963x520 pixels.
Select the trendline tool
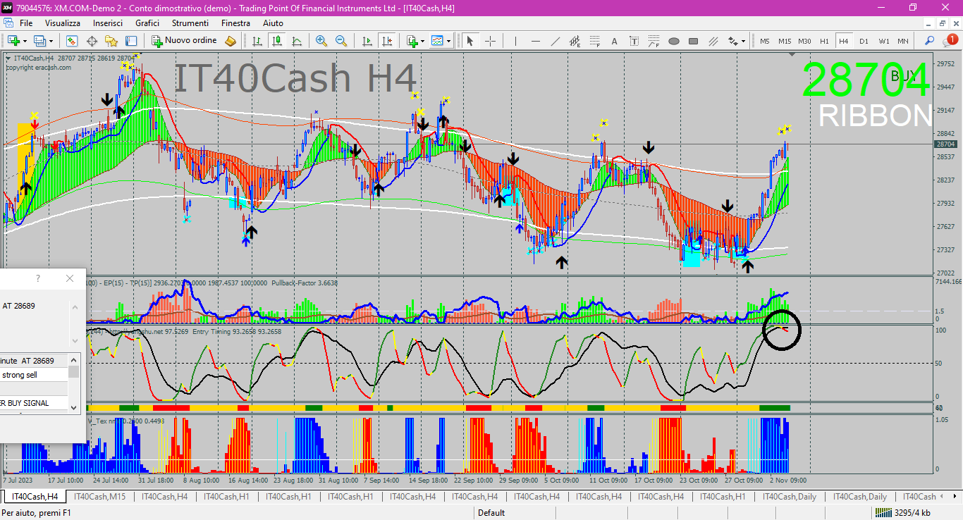point(555,41)
